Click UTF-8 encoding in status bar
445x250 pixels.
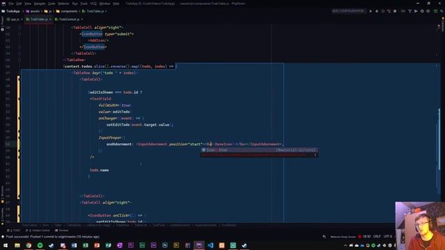pyautogui.click(x=388, y=236)
